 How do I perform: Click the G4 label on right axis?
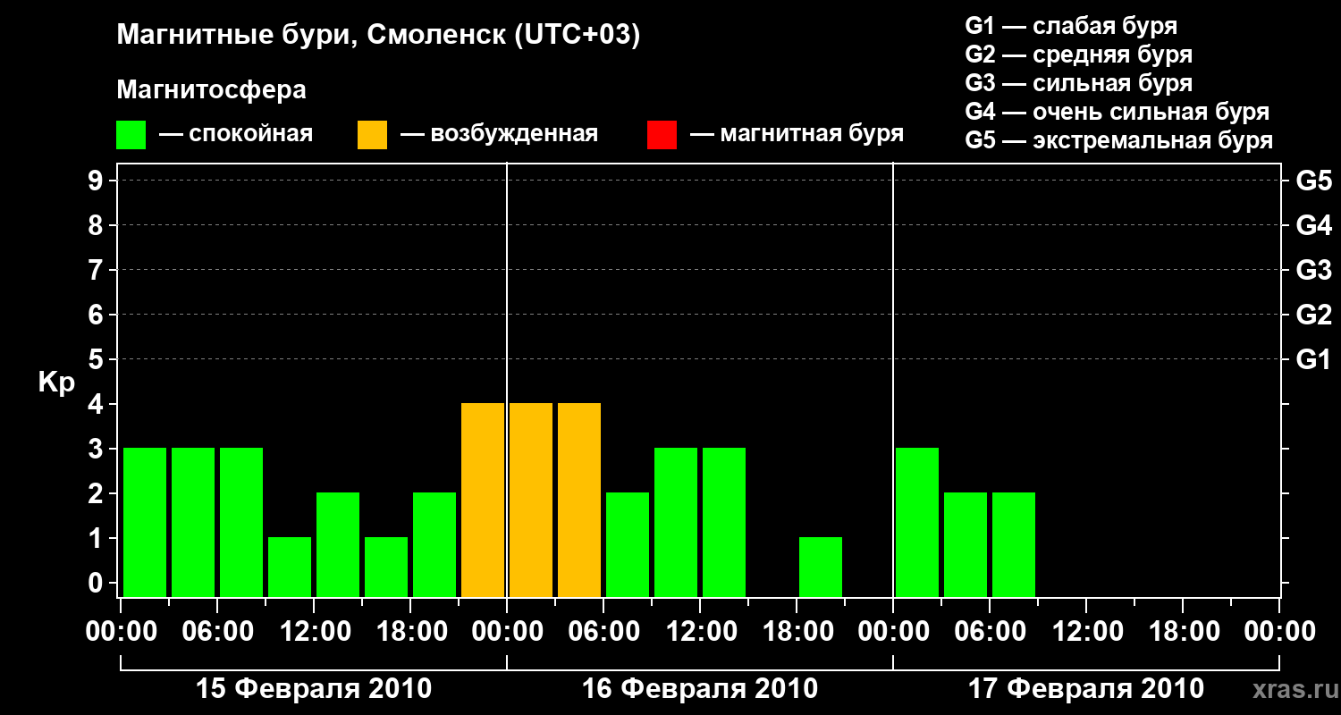click(1313, 225)
